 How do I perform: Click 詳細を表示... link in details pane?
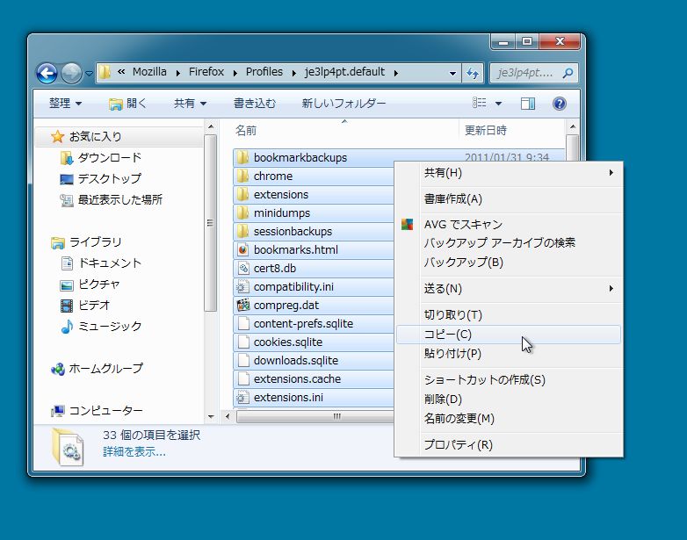(x=134, y=452)
